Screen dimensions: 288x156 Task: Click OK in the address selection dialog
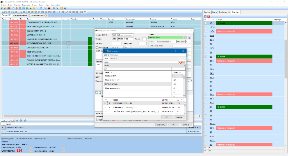click(x=167, y=117)
